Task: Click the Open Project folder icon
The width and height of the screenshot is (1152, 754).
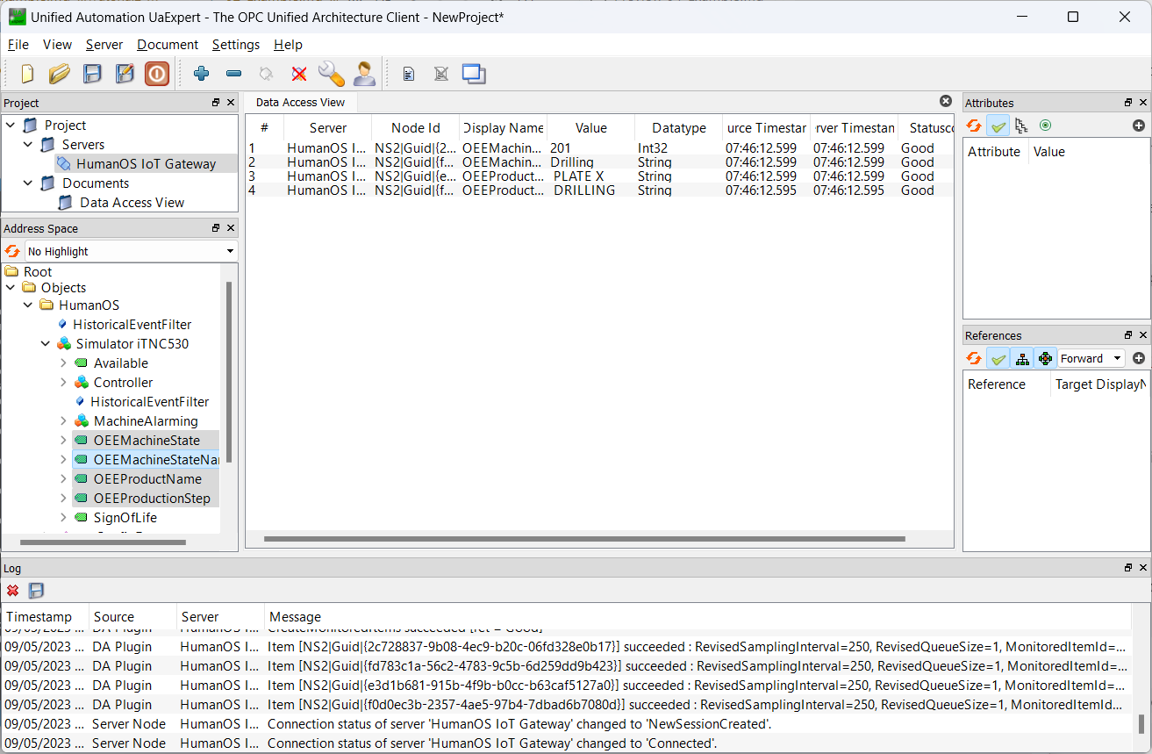Action: [60, 74]
